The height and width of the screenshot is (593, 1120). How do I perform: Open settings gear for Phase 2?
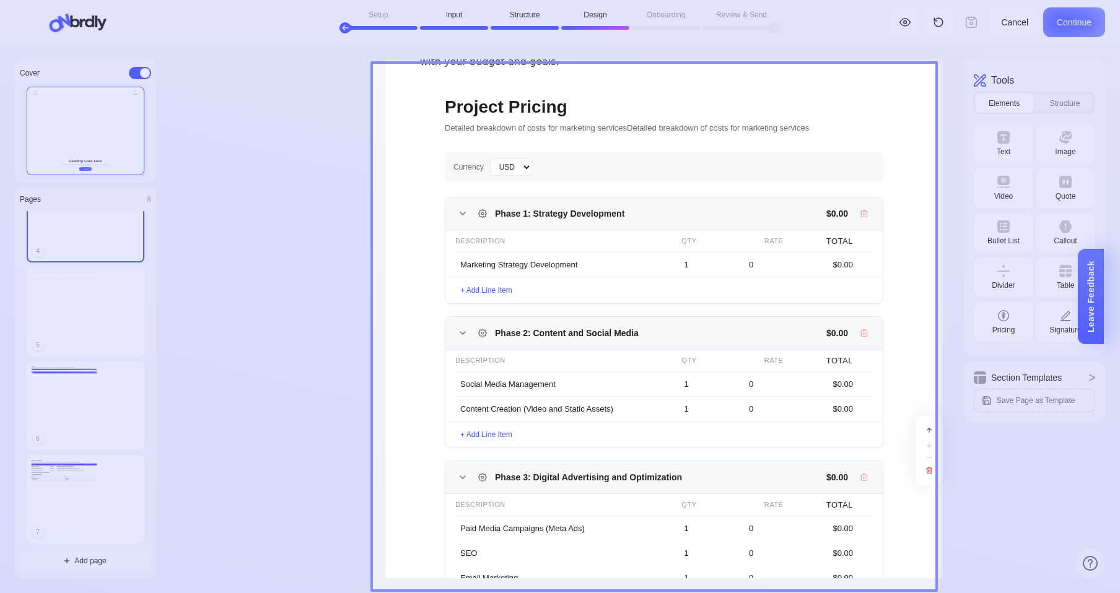pyautogui.click(x=483, y=333)
